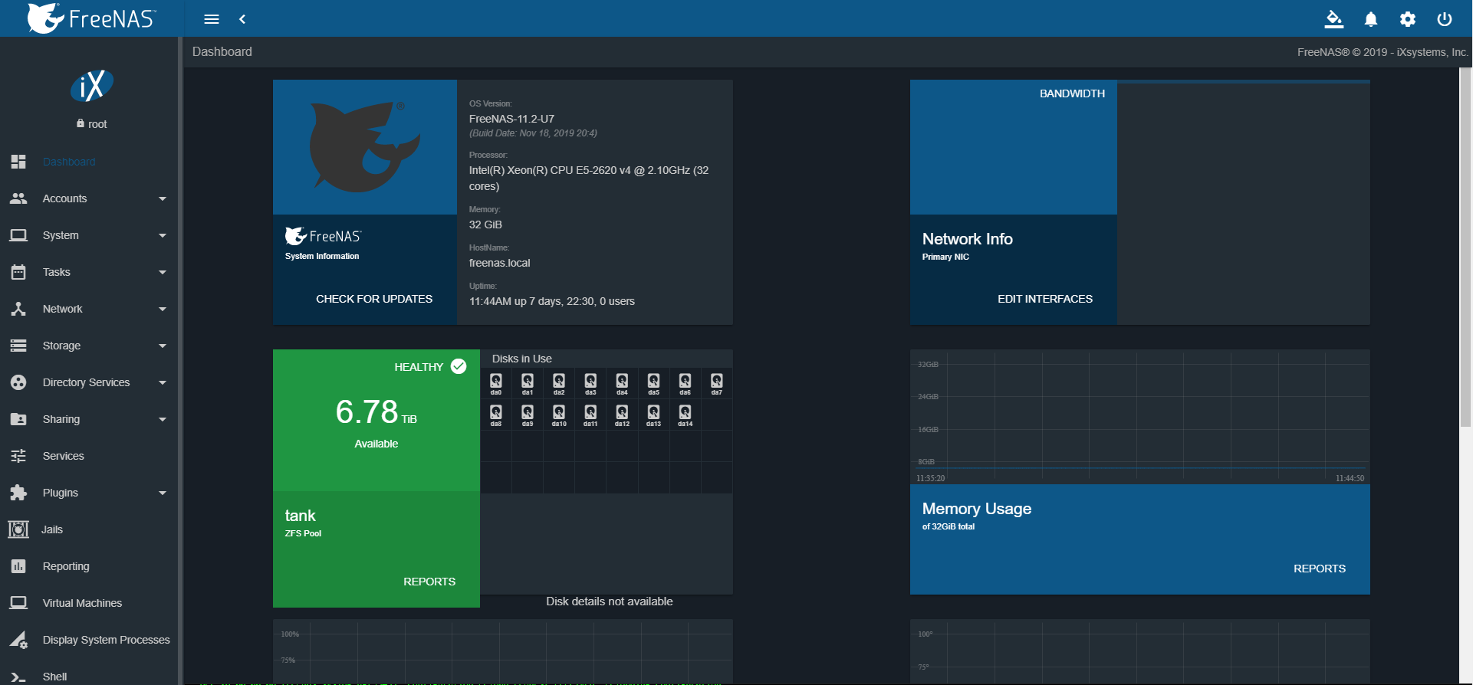Viewport: 1473px width, 685px height.
Task: Select disk da3 icon
Action: [x=590, y=381]
